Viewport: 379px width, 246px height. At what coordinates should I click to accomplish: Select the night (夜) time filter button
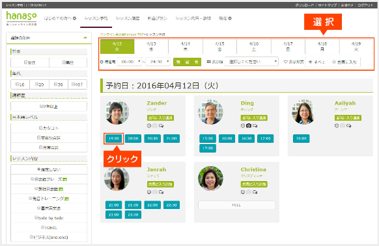coord(197,62)
